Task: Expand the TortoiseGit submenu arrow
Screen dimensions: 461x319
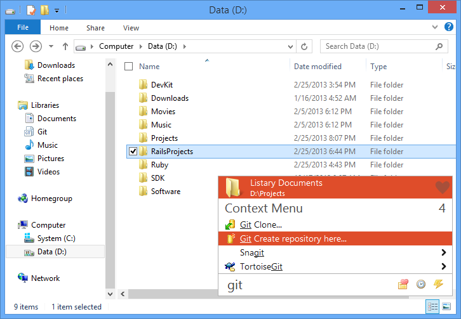Action: pos(443,266)
